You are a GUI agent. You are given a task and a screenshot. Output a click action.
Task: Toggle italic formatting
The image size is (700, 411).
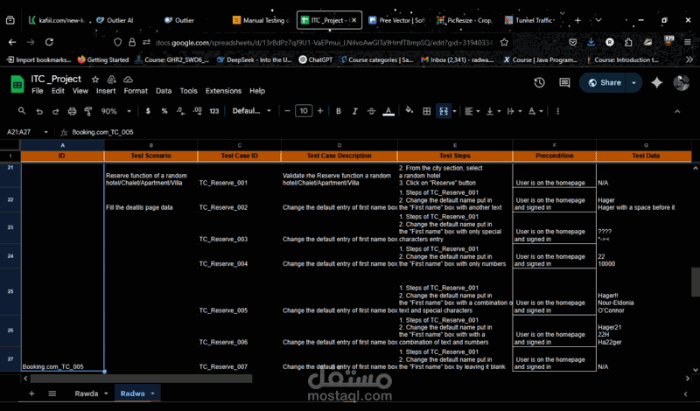coord(355,111)
